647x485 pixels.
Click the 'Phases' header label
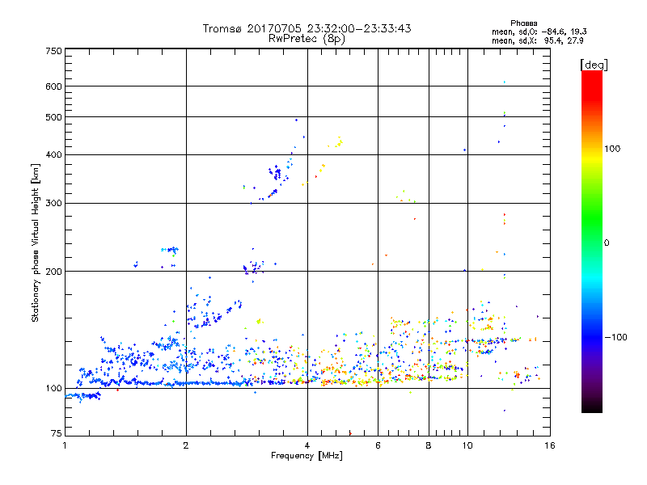click(523, 23)
